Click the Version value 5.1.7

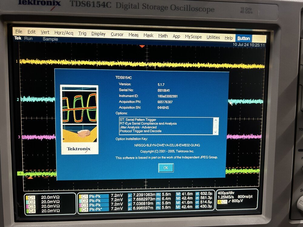point(161,84)
